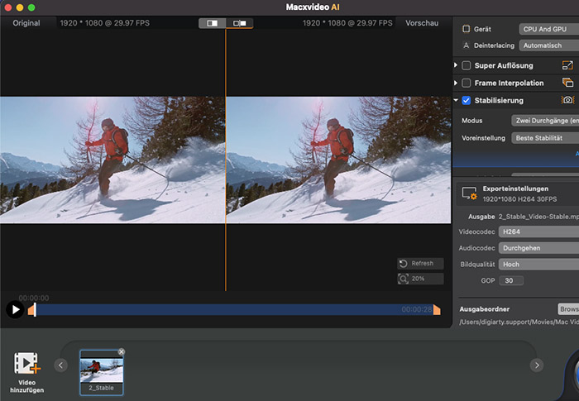
Task: Click the Frame Interpolation icon
Action: click(567, 83)
